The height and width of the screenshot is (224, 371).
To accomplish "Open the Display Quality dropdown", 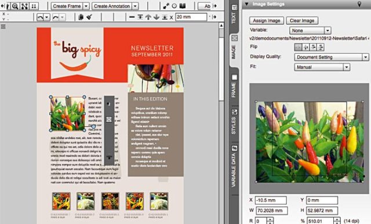I will point(331,57).
